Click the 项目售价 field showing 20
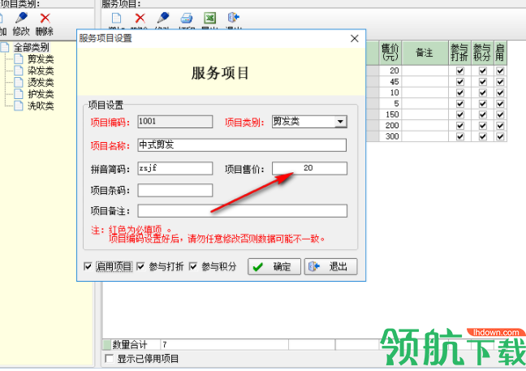The height and width of the screenshot is (371, 526). coord(309,168)
